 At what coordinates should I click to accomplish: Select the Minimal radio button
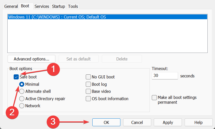click(x=22, y=84)
